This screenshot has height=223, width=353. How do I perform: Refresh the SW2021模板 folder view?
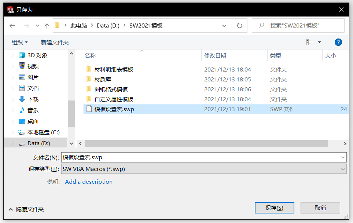(x=240, y=26)
